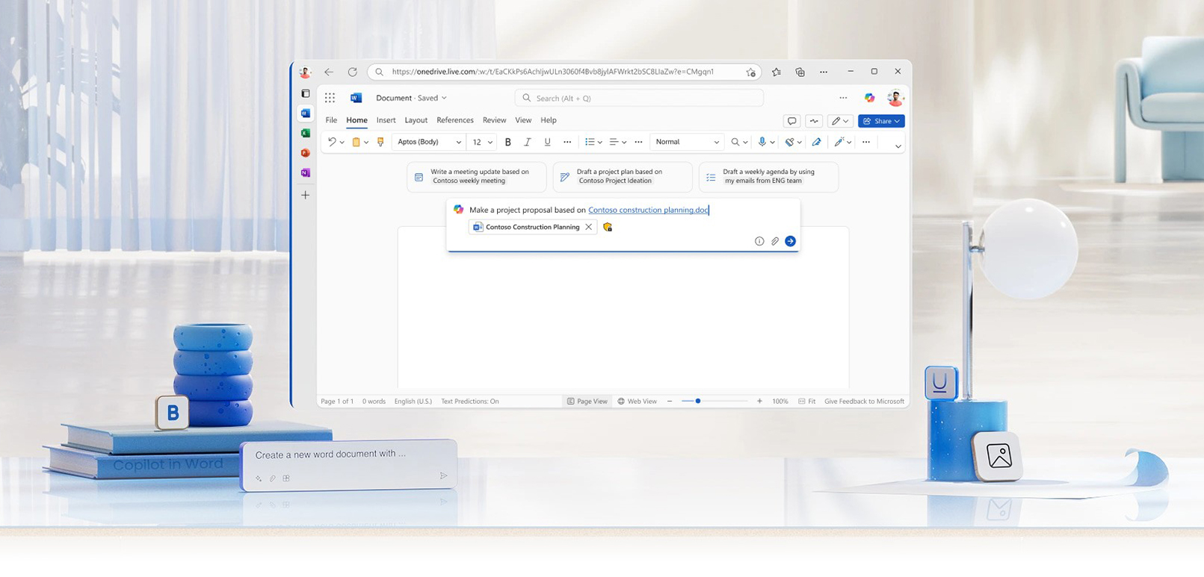Toggle Fit zoom in status bar
This screenshot has width=1204, height=577.
[x=806, y=402]
